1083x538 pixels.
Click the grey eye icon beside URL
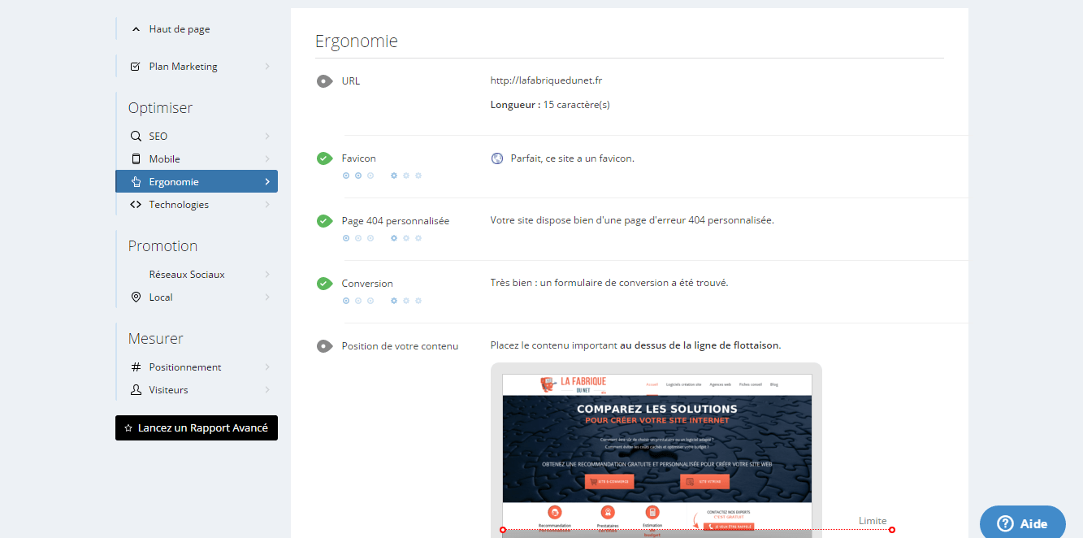pyautogui.click(x=325, y=81)
